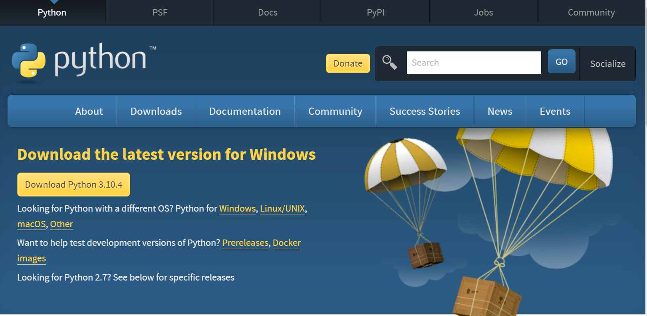Follow the Linux/UNIX download link
This screenshot has width=647, height=316.
pos(282,209)
